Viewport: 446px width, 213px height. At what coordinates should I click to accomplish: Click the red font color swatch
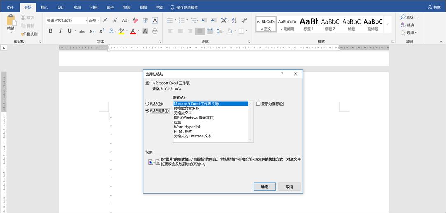point(133,31)
